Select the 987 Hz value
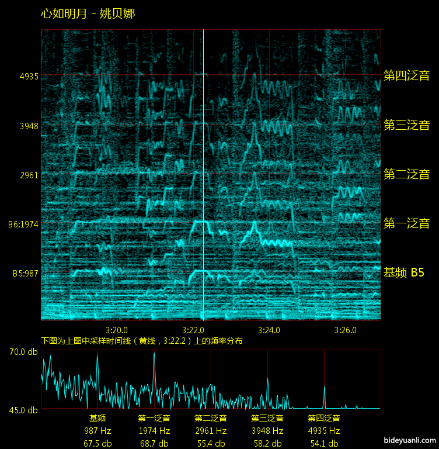The image size is (439, 449). pos(97,431)
